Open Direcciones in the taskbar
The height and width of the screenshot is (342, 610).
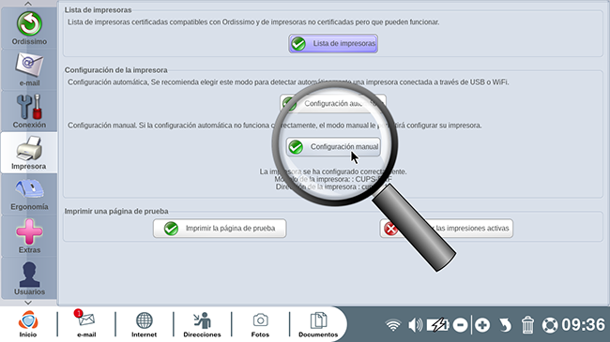click(x=203, y=324)
